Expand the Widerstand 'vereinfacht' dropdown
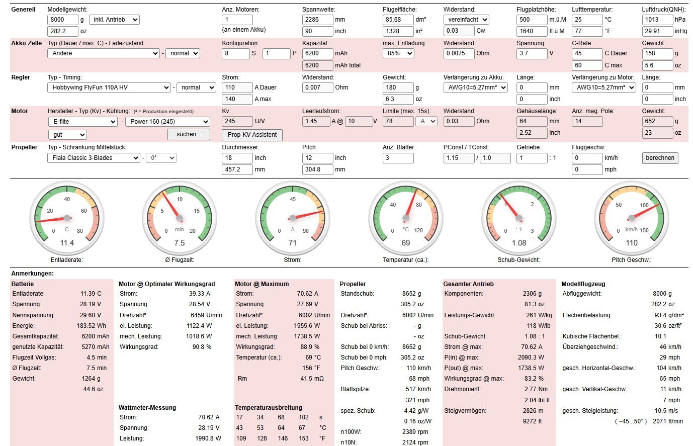693x446 pixels. 466,20
